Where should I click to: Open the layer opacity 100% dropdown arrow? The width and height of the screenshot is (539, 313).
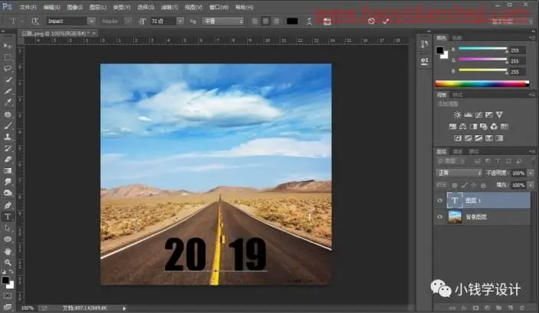[x=531, y=173]
